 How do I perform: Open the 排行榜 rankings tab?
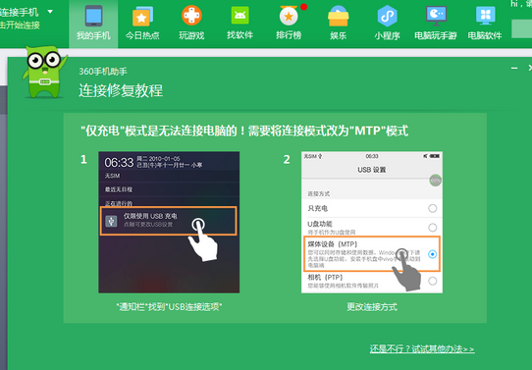coord(289,23)
